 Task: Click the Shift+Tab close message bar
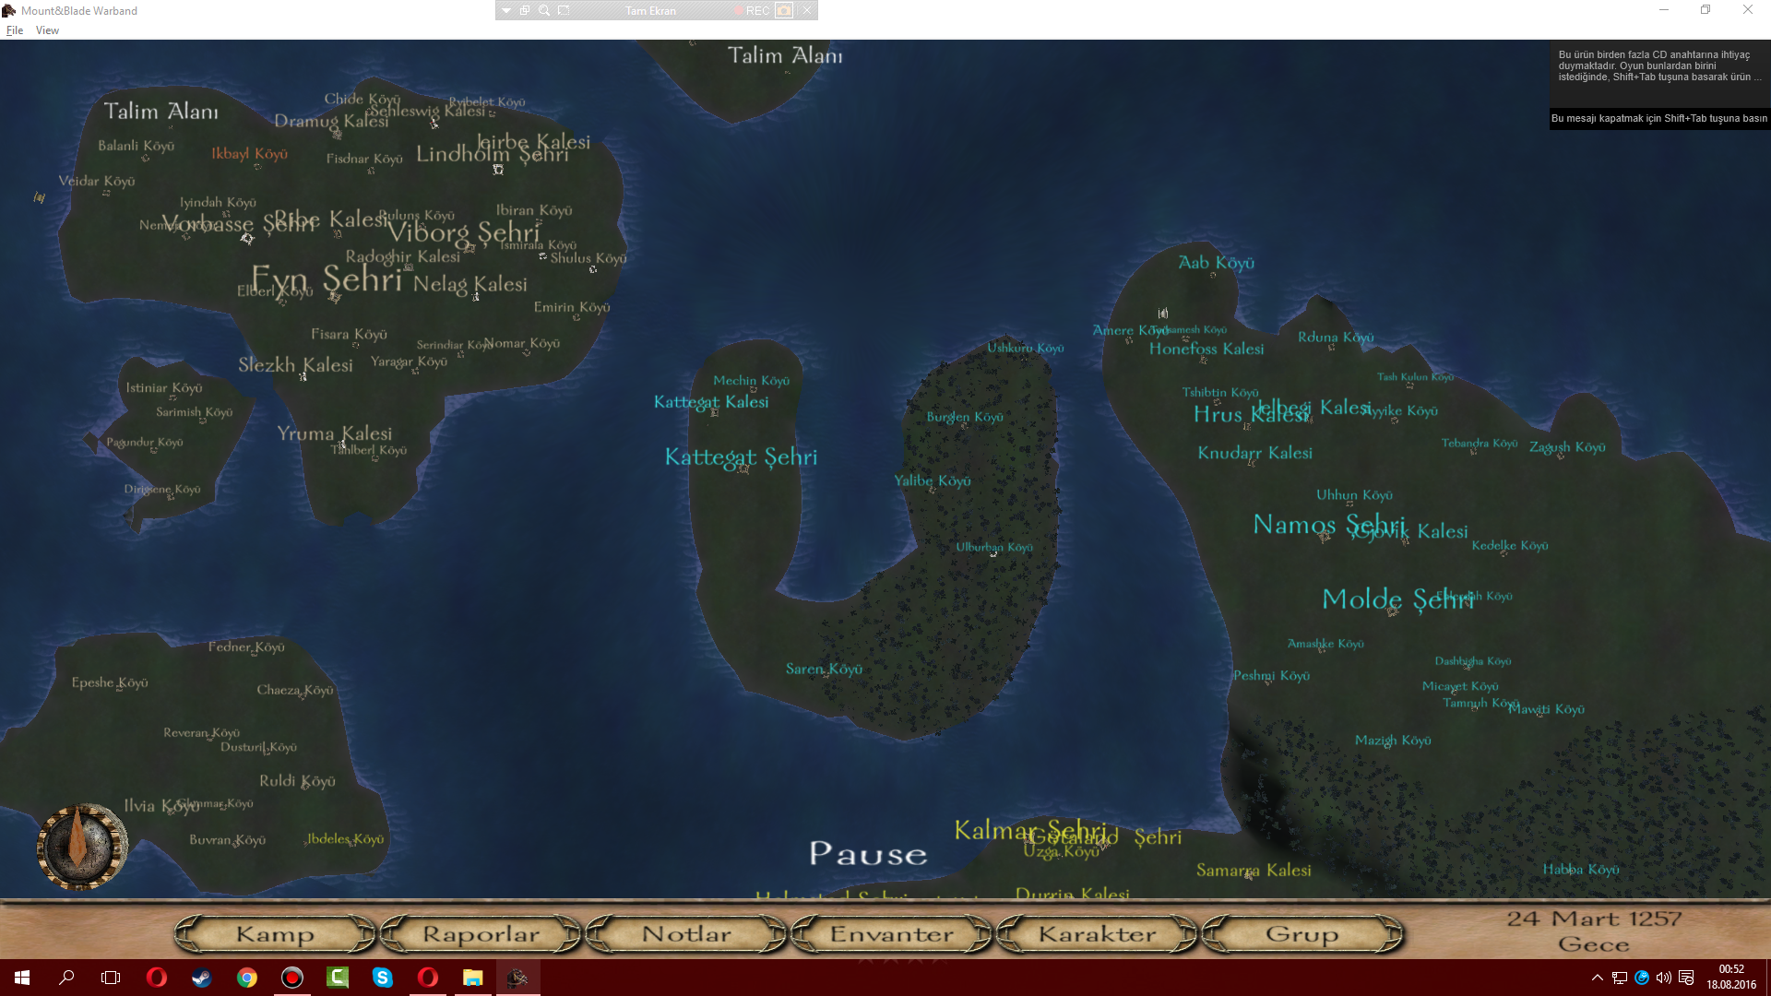(1659, 119)
